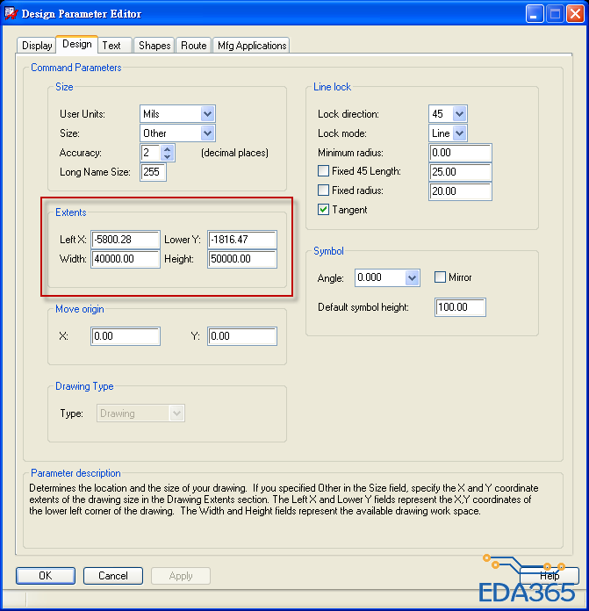Close the Design Parameter Editor window
The width and height of the screenshot is (589, 611).
point(575,14)
